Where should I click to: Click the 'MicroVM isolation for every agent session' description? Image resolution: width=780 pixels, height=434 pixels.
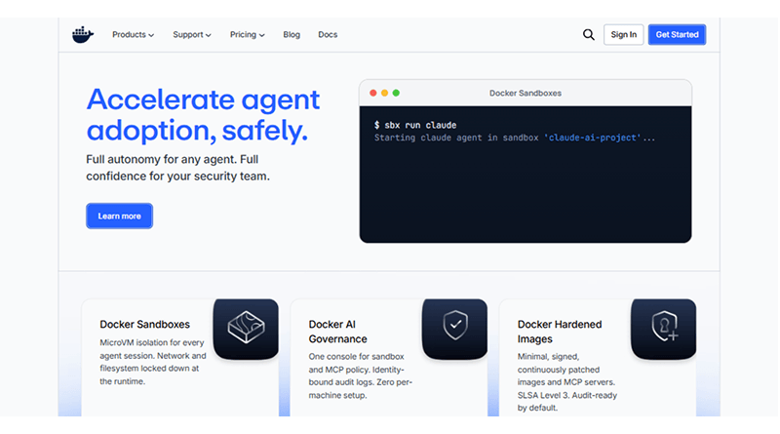coord(153,362)
